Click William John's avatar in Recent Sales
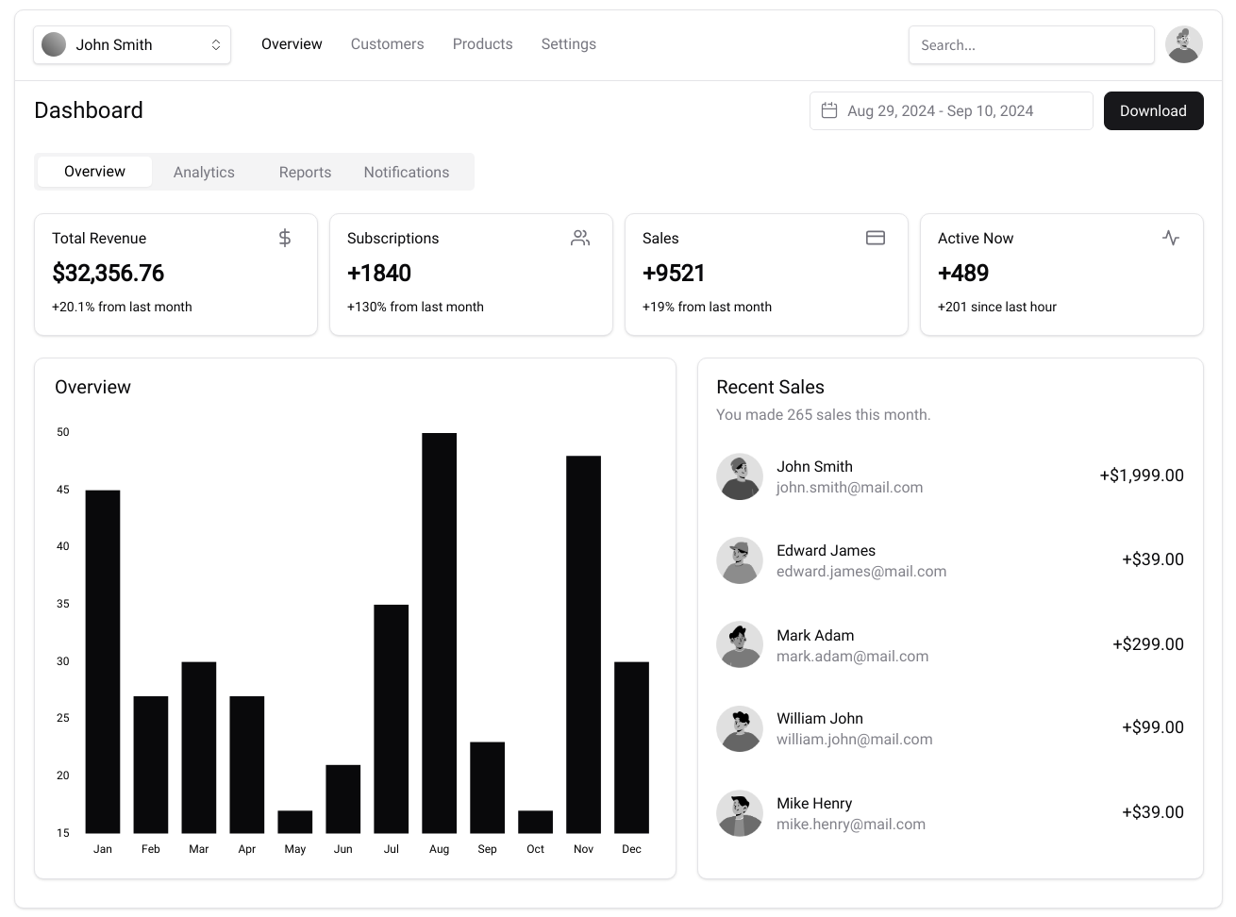Screen dimensions: 1236x917 point(740,728)
